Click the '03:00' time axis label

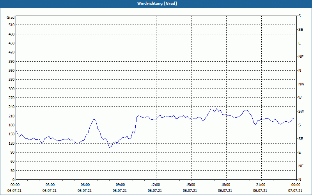point(50,185)
